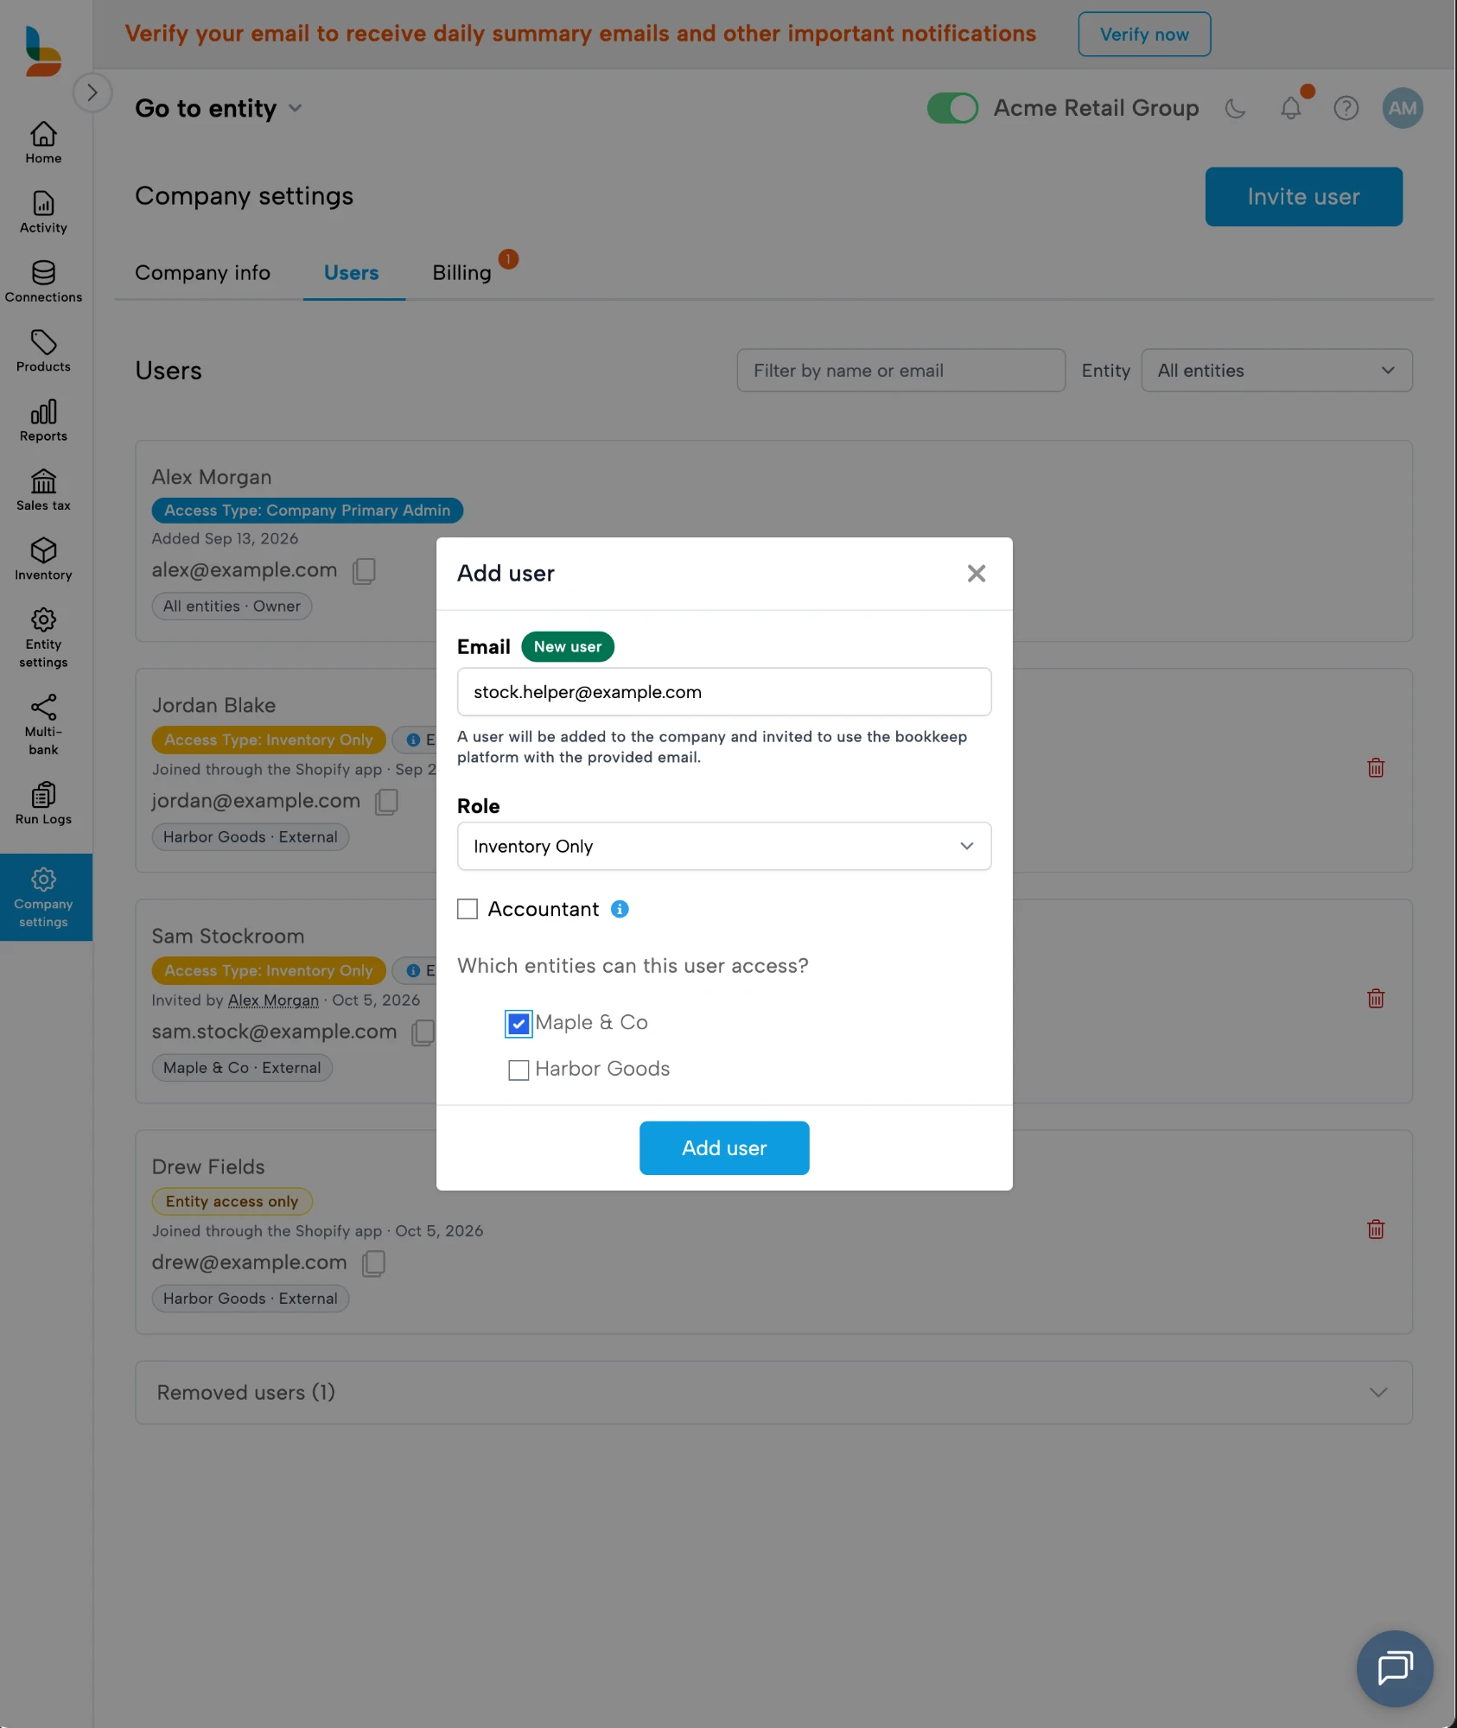Open the Activity section

tap(43, 213)
